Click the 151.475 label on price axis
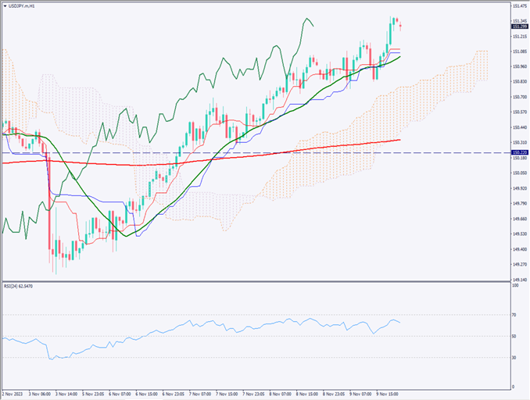The width and height of the screenshot is (530, 400). pyautogui.click(x=517, y=6)
